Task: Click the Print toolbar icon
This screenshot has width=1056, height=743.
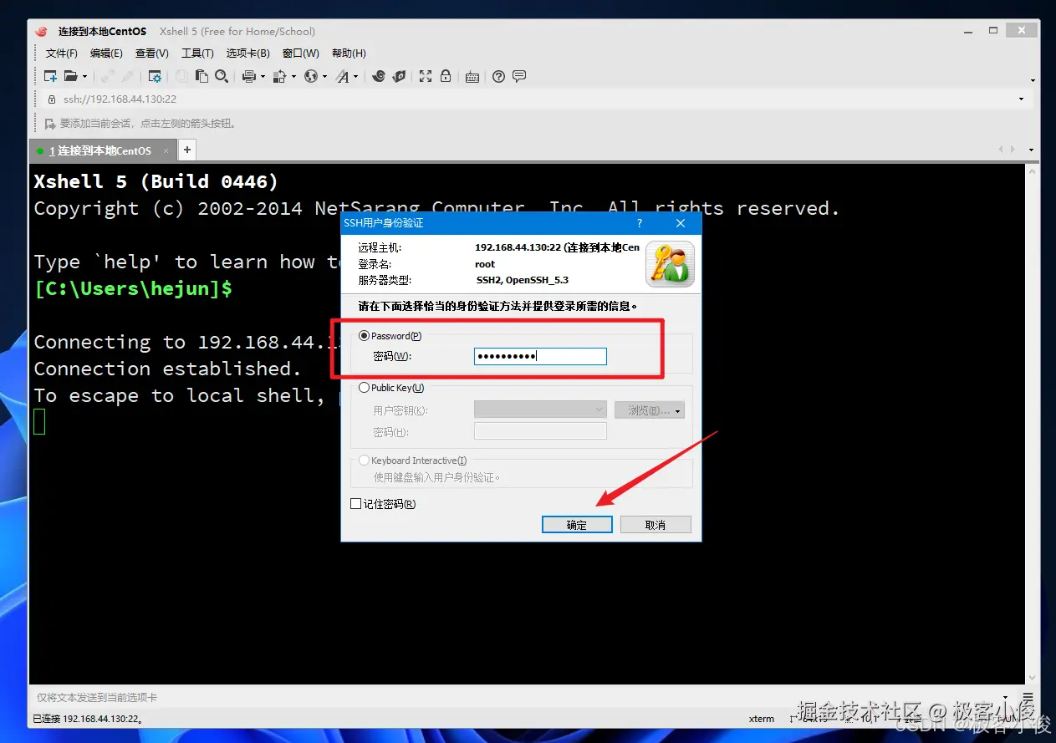Action: [248, 76]
